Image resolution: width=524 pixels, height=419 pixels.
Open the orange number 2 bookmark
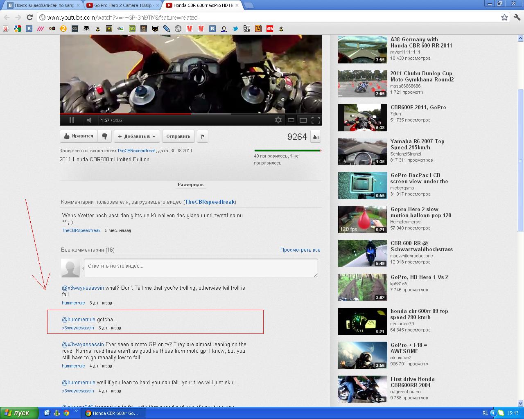coord(63,29)
